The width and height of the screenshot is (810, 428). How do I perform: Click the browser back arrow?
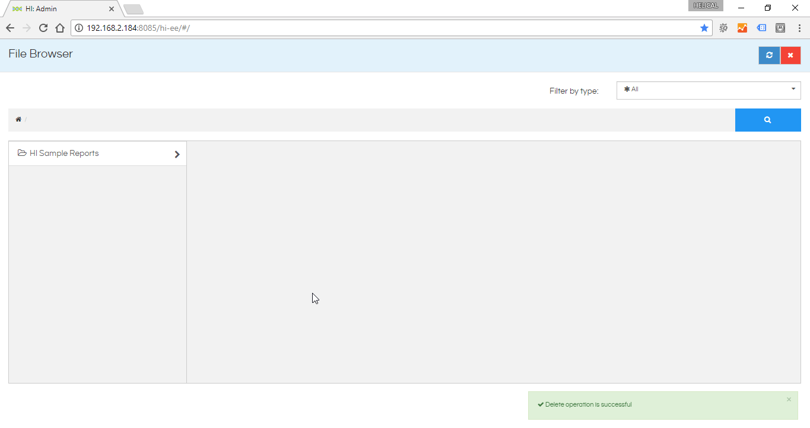click(x=10, y=28)
